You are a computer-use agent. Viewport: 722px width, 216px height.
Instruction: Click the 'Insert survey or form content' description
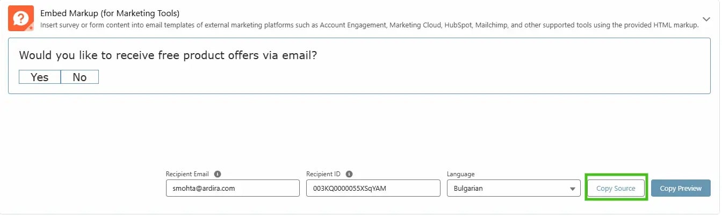(370, 26)
